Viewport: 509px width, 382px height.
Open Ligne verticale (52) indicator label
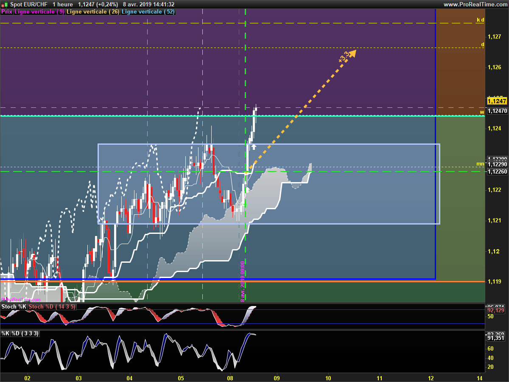(x=148, y=12)
